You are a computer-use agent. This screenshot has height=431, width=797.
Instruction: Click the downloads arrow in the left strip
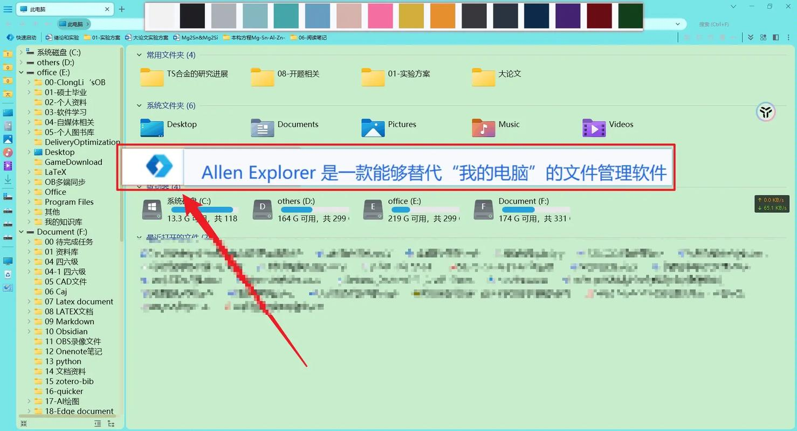point(8,179)
